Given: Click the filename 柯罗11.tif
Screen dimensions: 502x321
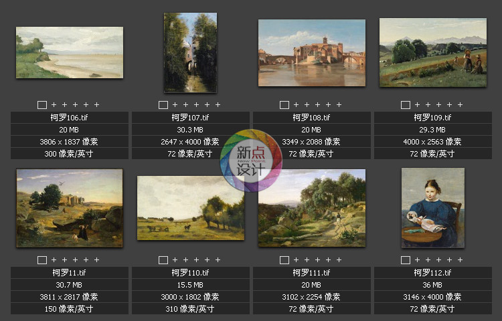Looking at the screenshot, I should [x=69, y=273].
